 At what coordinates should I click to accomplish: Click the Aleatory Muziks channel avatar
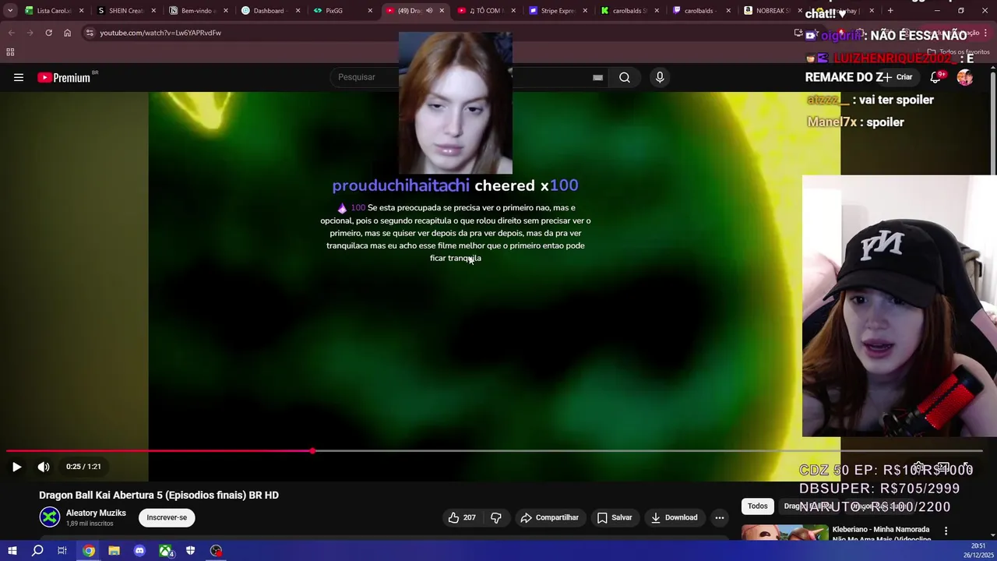(x=50, y=517)
